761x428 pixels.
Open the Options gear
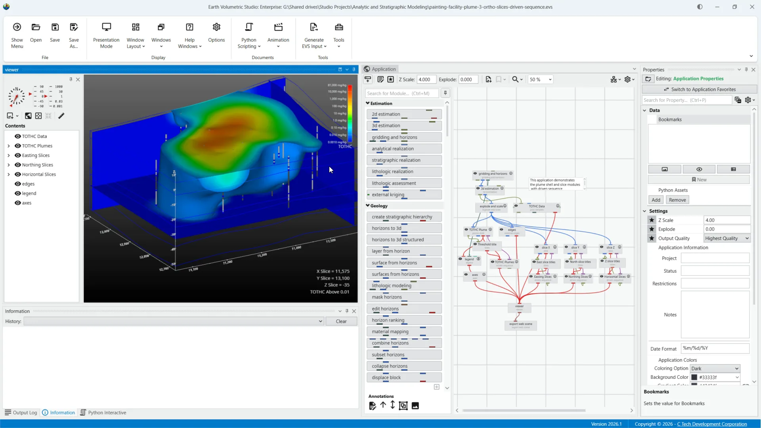216,27
